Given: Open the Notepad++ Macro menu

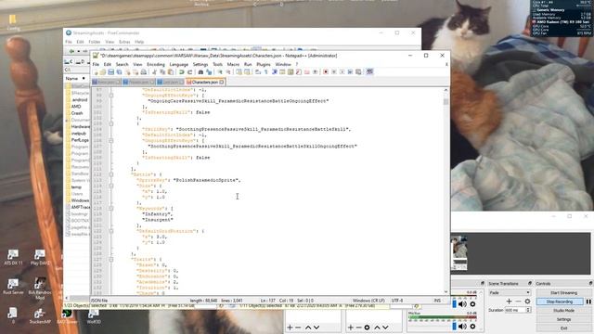Looking at the screenshot, I should 233,64.
